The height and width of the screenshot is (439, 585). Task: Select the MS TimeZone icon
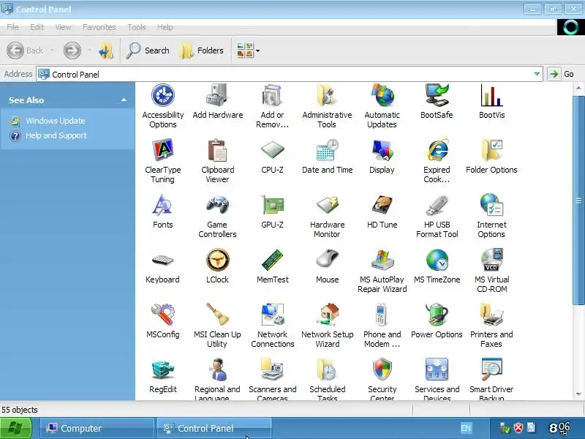coord(437,260)
